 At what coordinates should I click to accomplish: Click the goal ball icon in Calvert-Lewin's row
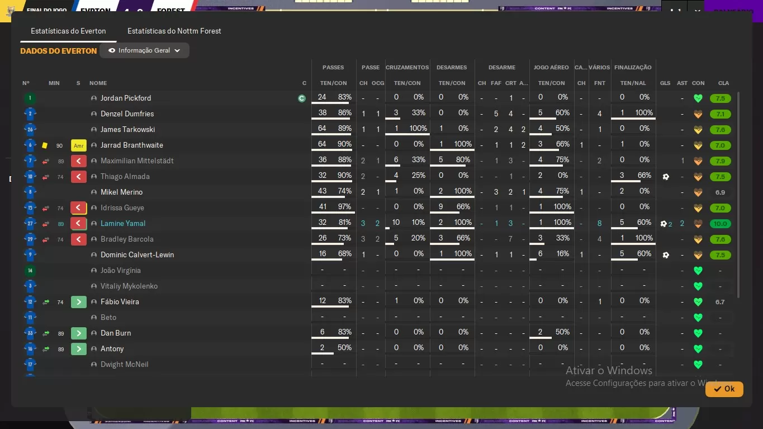pyautogui.click(x=665, y=255)
